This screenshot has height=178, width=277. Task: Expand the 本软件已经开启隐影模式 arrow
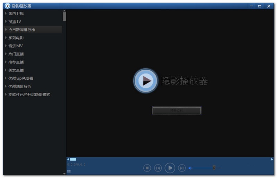(6, 94)
